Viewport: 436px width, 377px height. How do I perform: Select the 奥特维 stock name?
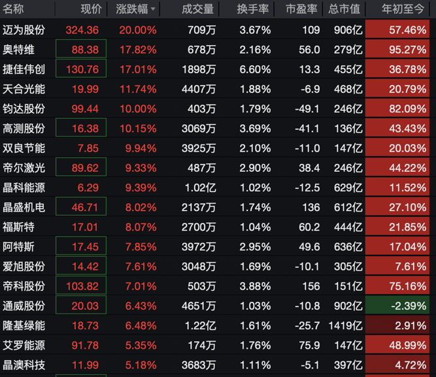point(19,50)
